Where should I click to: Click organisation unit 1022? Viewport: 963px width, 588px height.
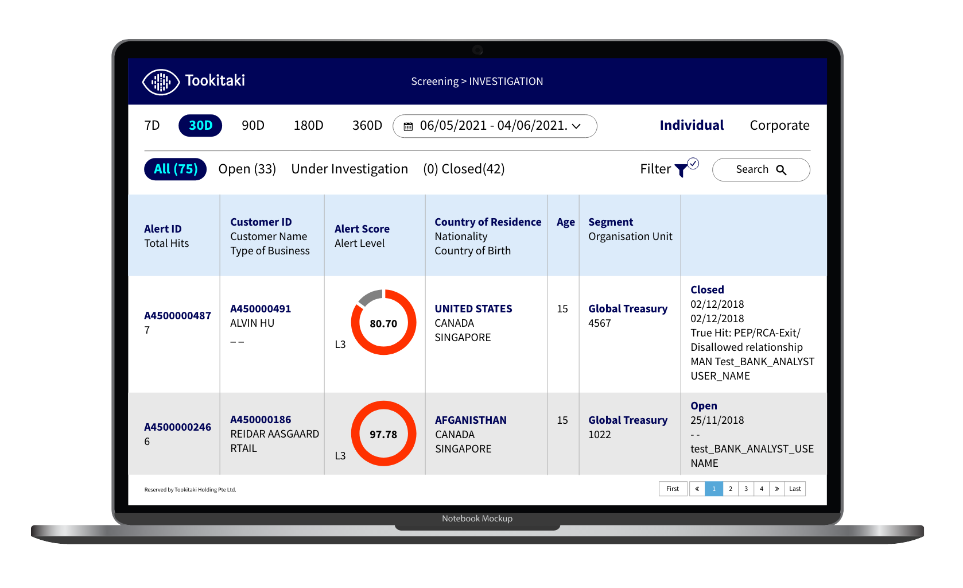coord(599,435)
